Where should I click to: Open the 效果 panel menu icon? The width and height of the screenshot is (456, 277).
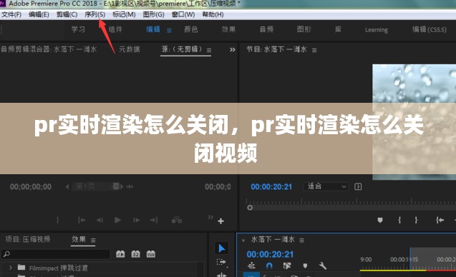tap(93, 240)
